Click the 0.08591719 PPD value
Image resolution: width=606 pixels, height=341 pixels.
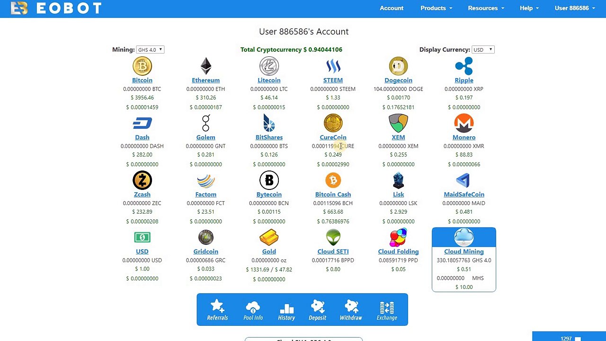(x=398, y=260)
